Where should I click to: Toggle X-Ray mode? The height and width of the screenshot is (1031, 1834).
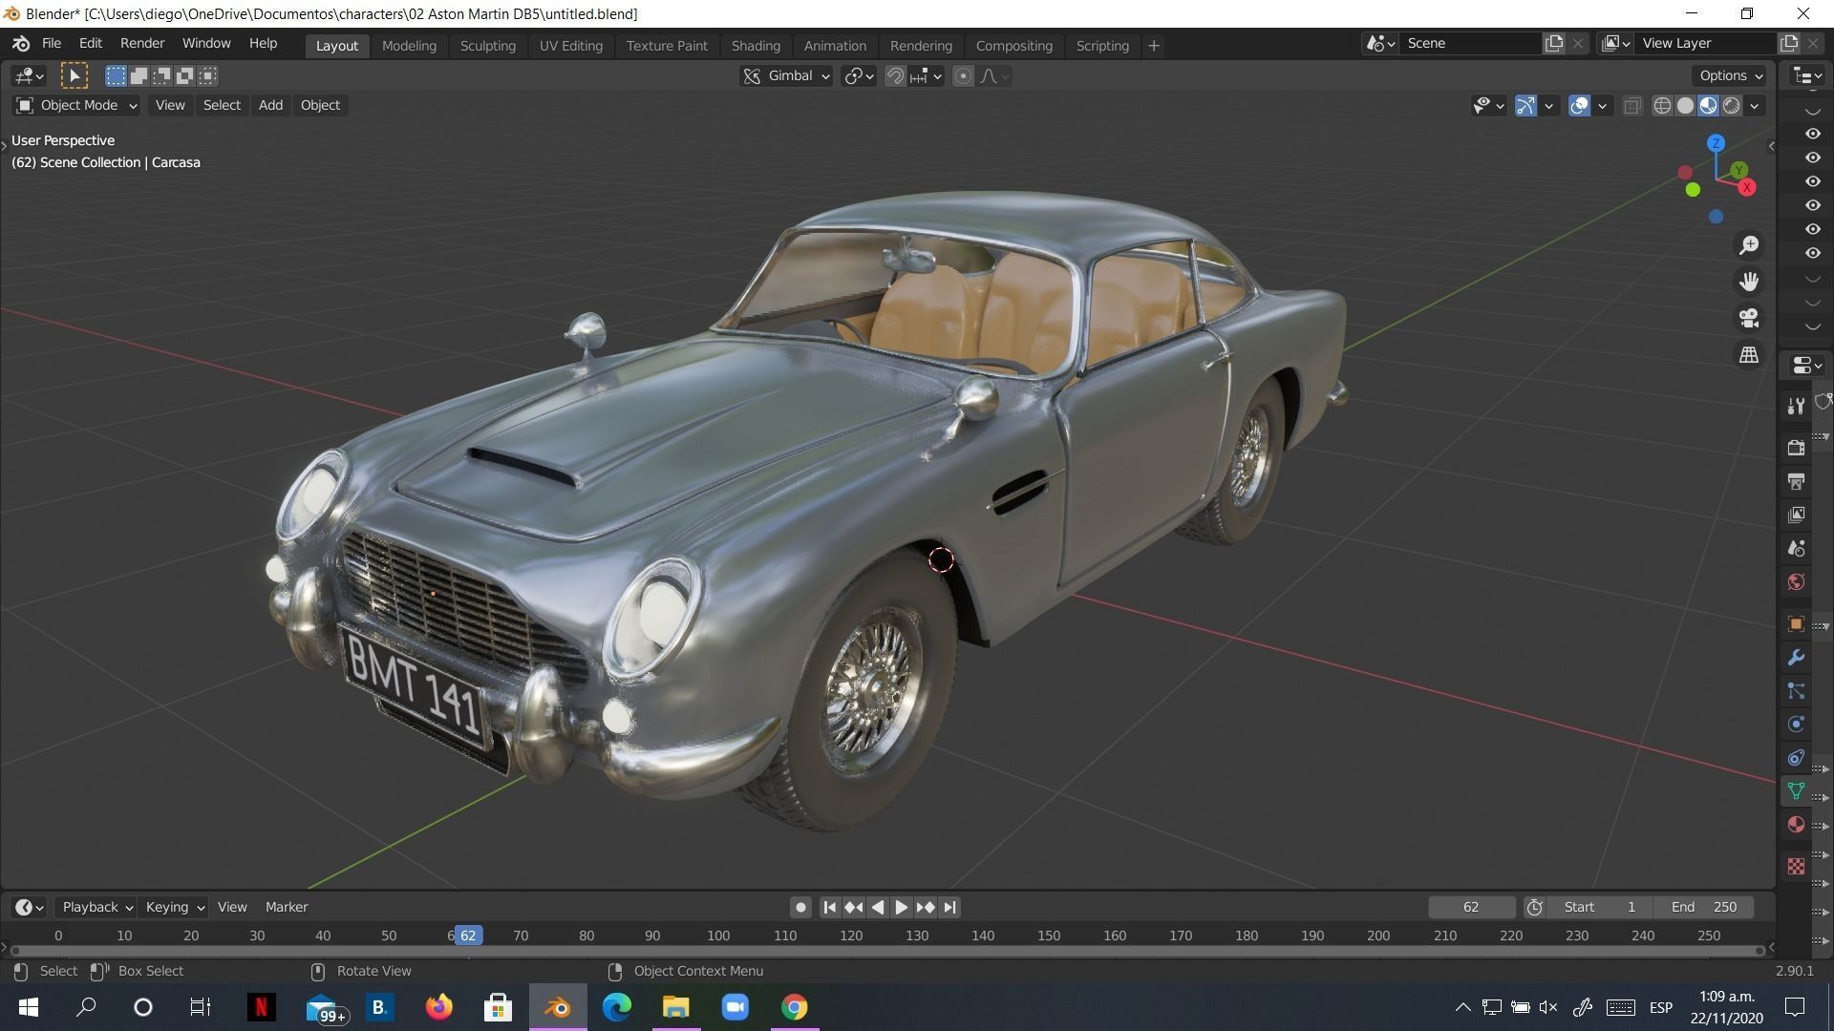(x=1632, y=106)
